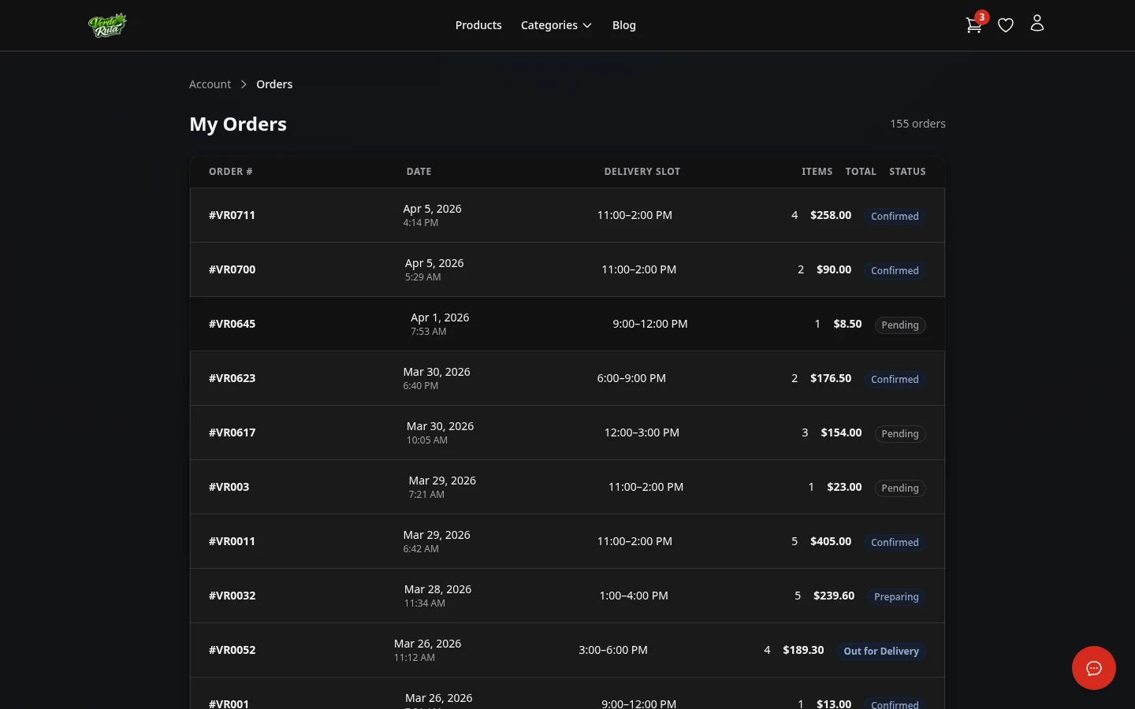Click the heart icon in the header
This screenshot has width=1135, height=709.
tap(1006, 24)
